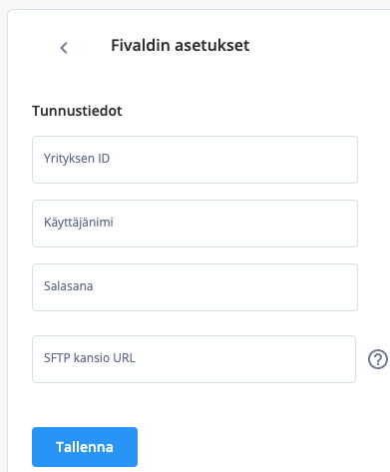Click the Yrityksen ID placeholder label

click(77, 159)
